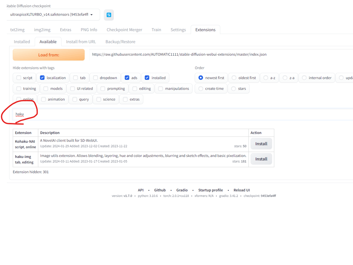
Task: Focus the extension index URL field
Action: point(221,55)
